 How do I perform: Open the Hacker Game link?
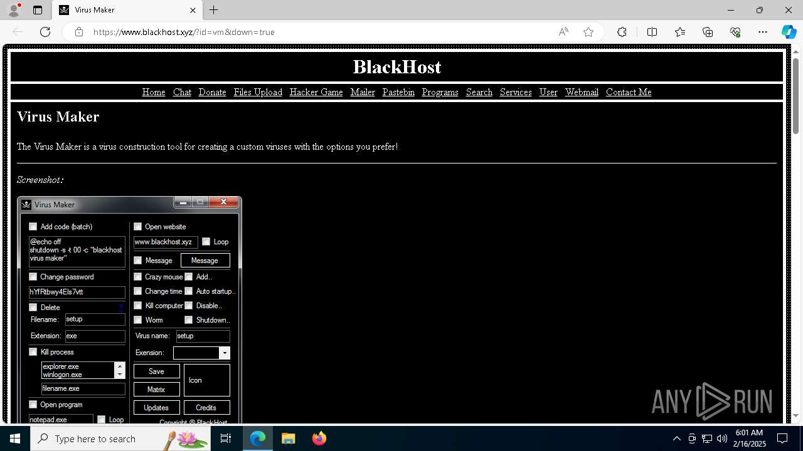pyautogui.click(x=316, y=92)
